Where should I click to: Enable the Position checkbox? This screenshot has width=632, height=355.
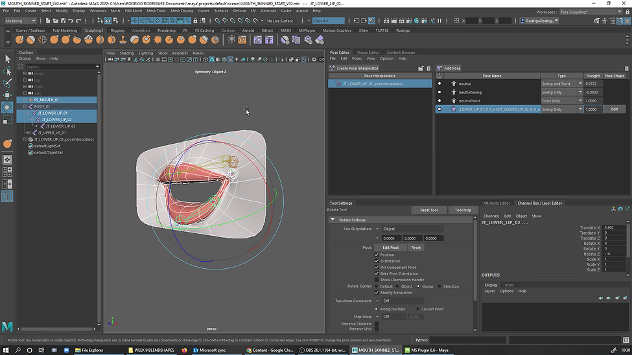tap(377, 255)
